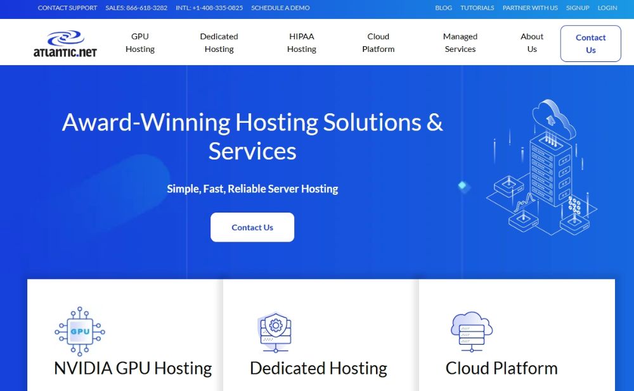
Task: Open the Contact Support link
Action: tap(68, 8)
